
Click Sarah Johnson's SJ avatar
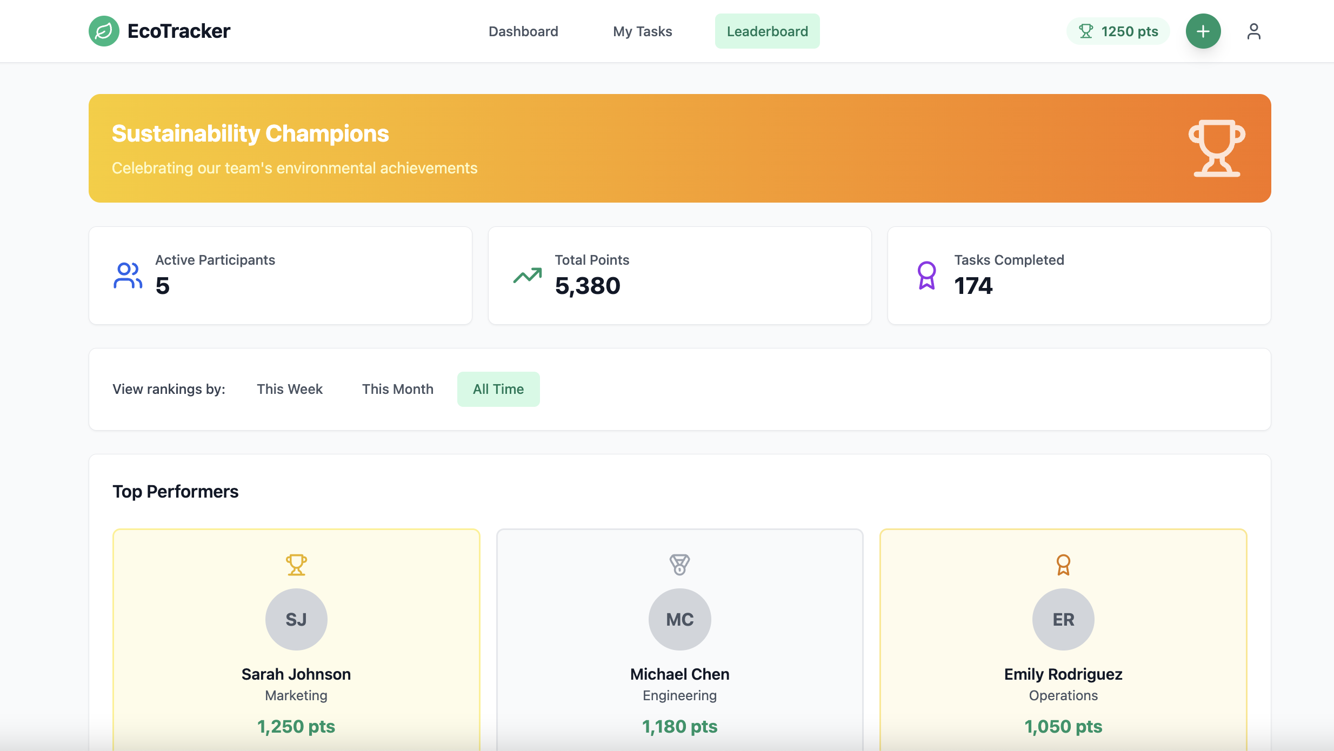296,619
